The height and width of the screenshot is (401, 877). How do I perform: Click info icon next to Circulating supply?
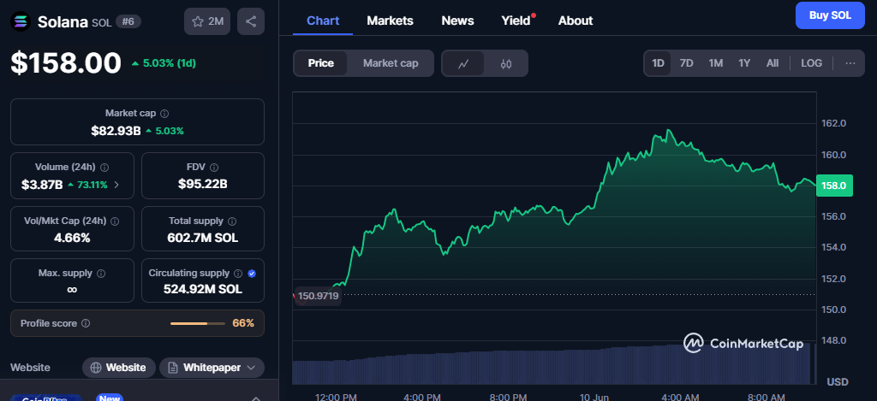pyautogui.click(x=238, y=273)
